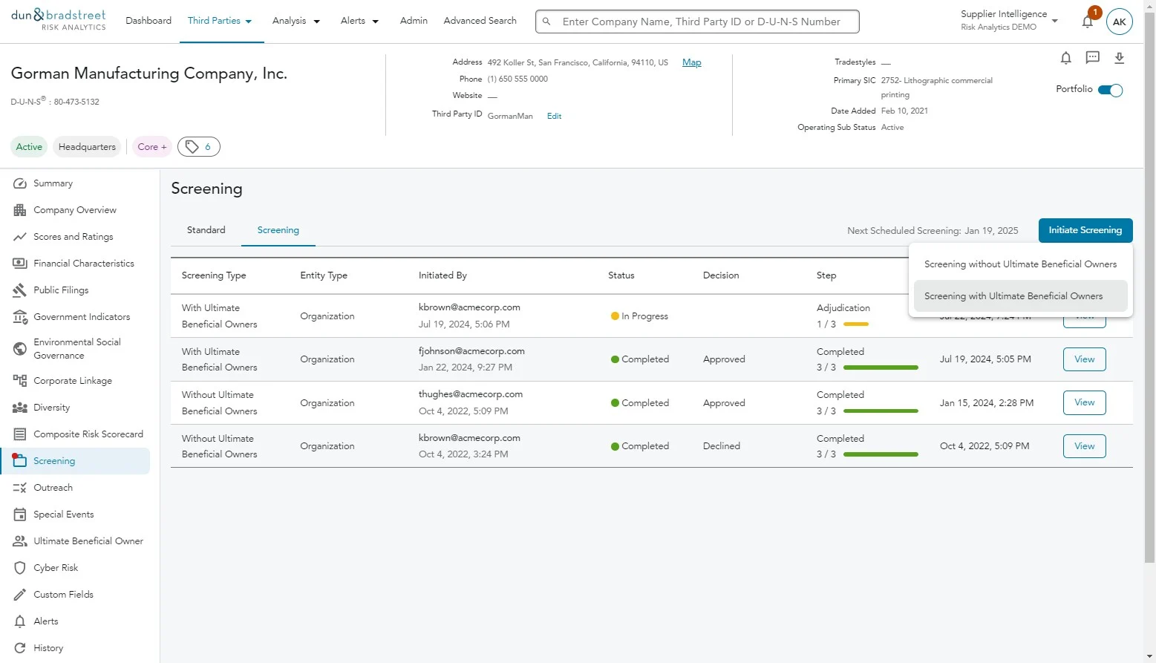Click the download icon in company header
The height and width of the screenshot is (663, 1156).
[x=1119, y=58]
